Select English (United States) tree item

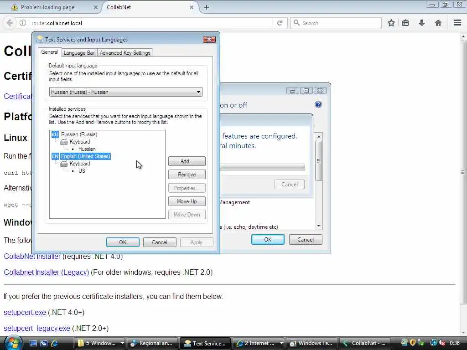(85, 156)
